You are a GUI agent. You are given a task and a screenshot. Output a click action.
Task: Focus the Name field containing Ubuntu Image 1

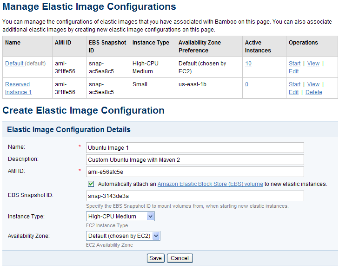pyautogui.click(x=195, y=148)
